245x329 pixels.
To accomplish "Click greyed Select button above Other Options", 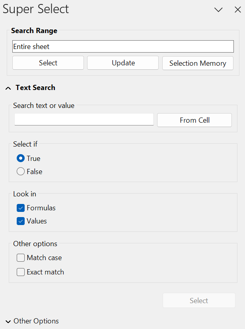I will click(x=199, y=300).
